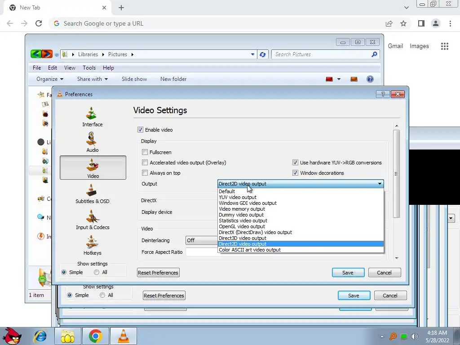Image resolution: width=460 pixels, height=345 pixels.
Task: Open Chrome profile avatar
Action: pos(436,23)
